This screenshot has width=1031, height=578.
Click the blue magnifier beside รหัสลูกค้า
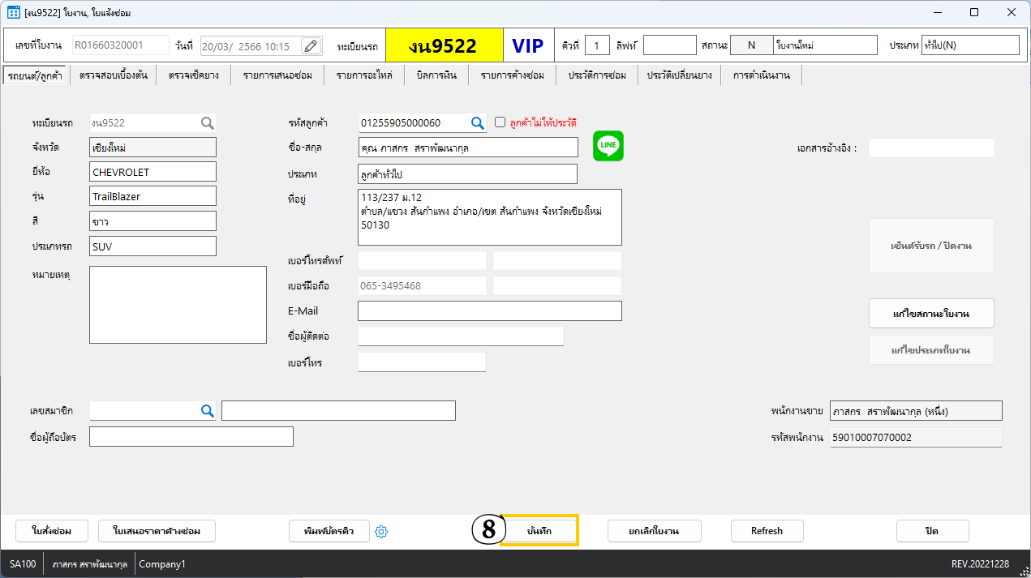pos(478,123)
